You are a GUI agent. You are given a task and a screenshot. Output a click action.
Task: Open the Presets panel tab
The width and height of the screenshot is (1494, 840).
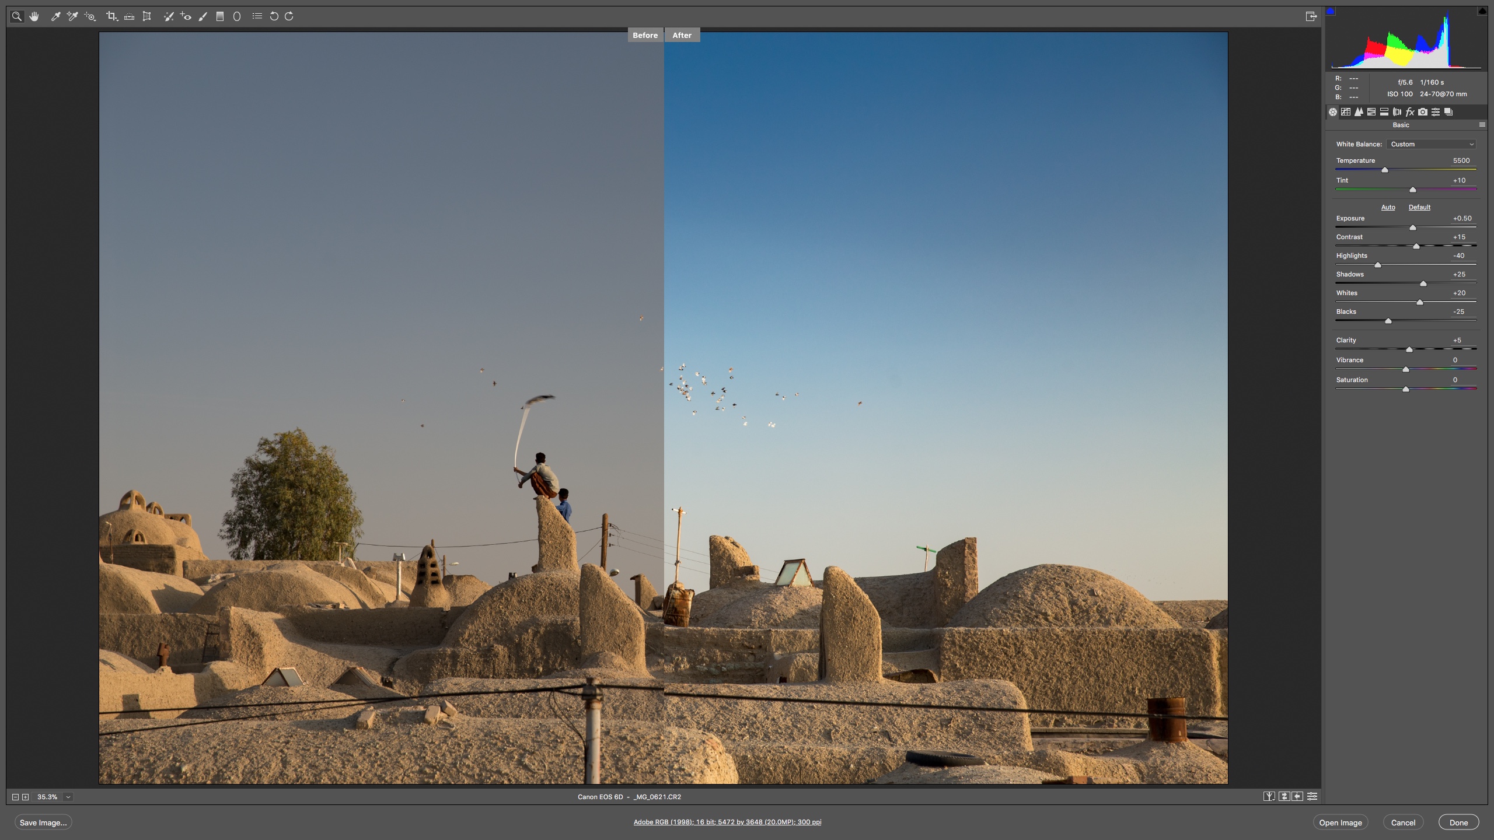[1436, 112]
